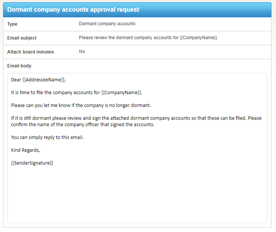Screen dimensions: 276x232
Task: Click the "Email subject" field label
Action: click(22, 38)
